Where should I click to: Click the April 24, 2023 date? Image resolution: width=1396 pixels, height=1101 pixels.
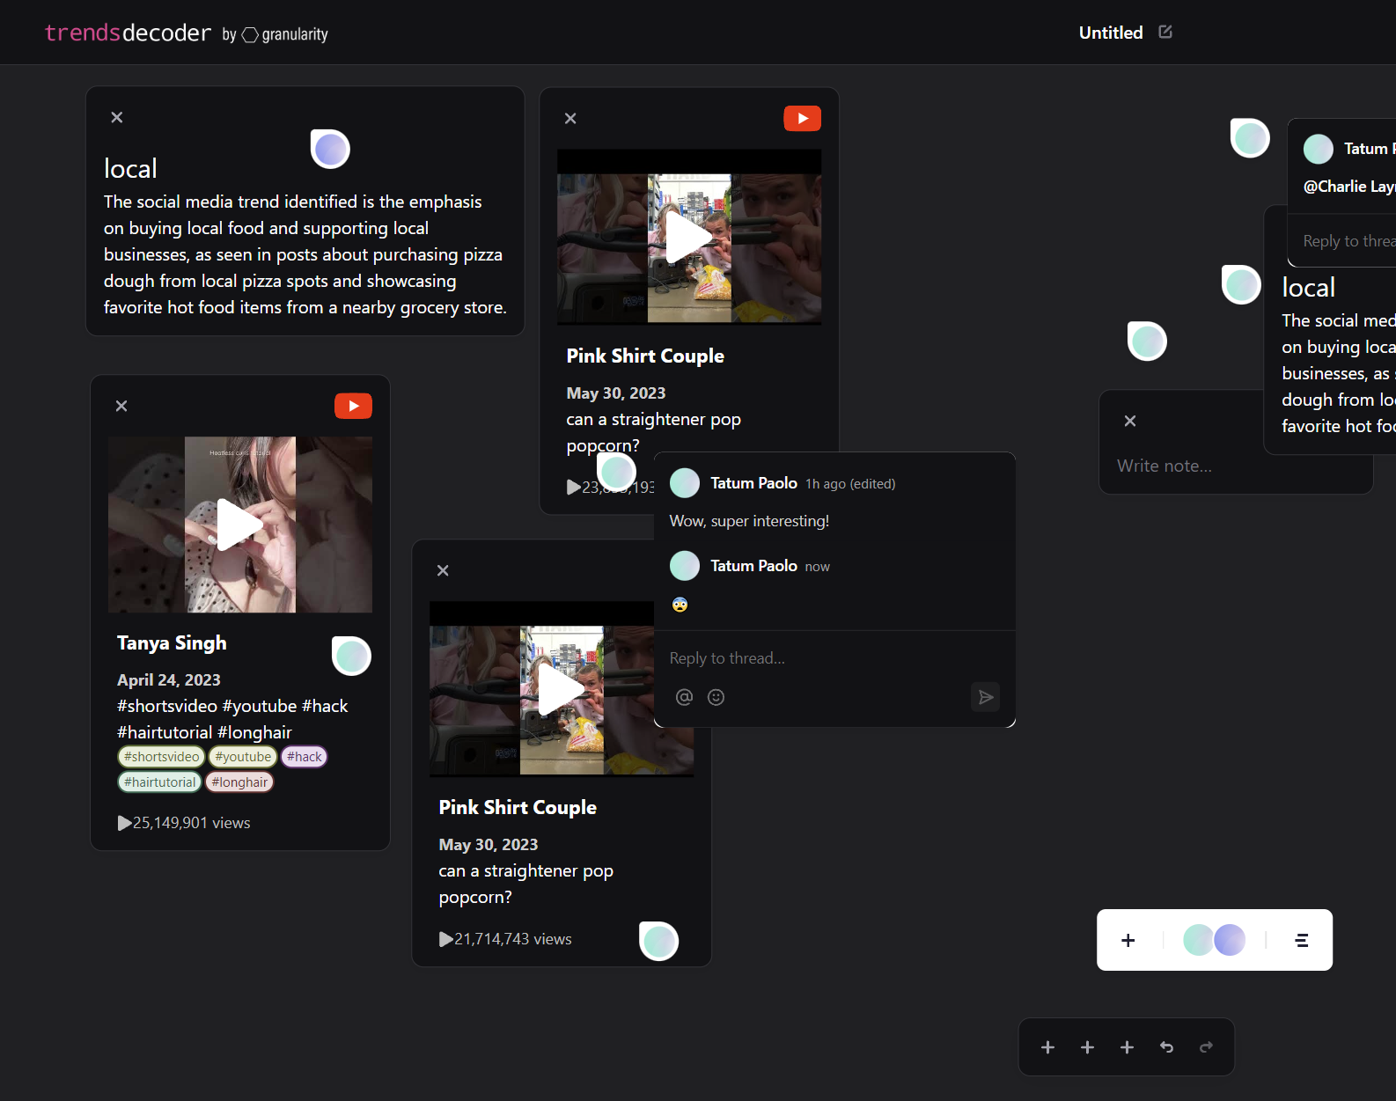[169, 680]
